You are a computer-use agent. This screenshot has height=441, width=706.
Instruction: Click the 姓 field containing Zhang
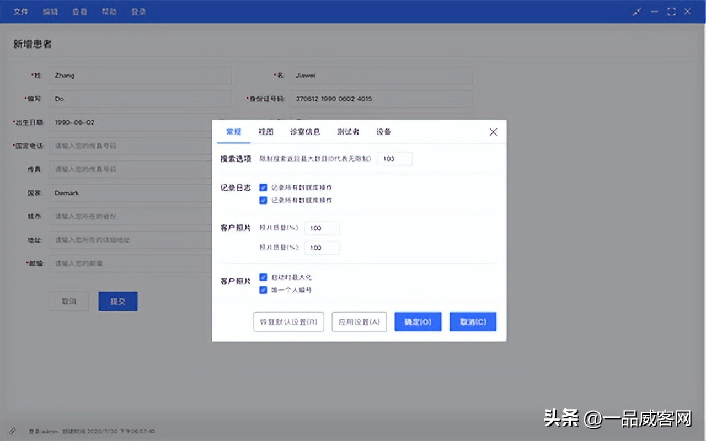140,76
